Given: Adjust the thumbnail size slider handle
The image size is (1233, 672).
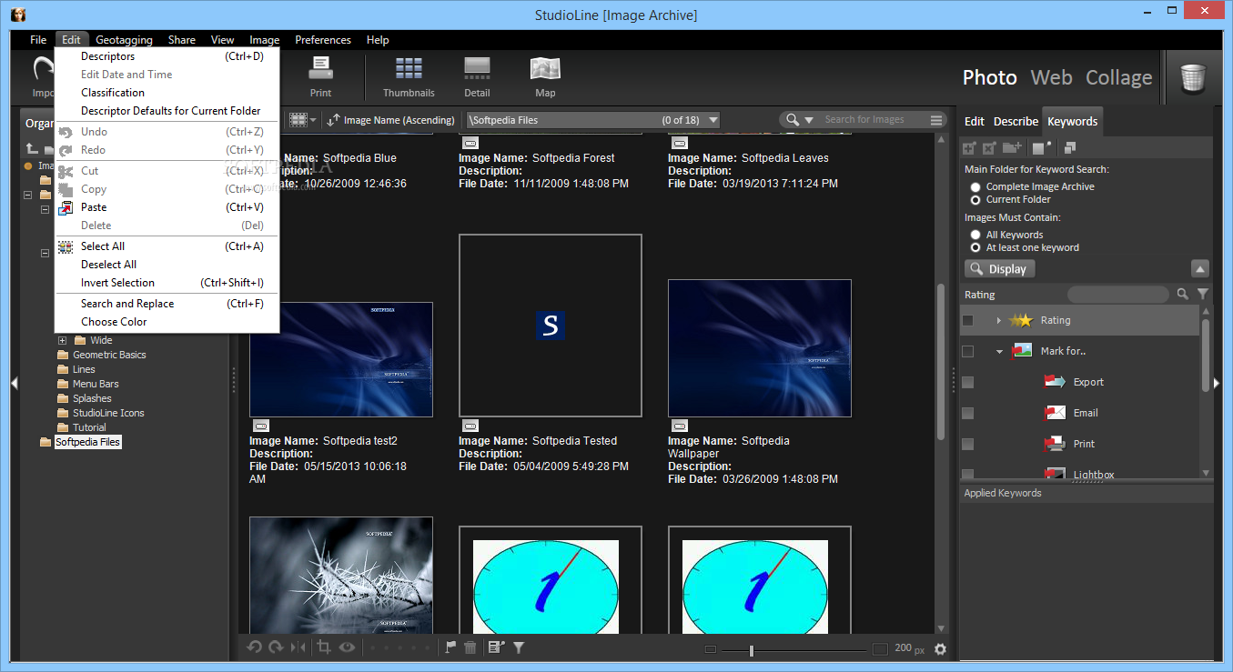Looking at the screenshot, I should pos(751,650).
